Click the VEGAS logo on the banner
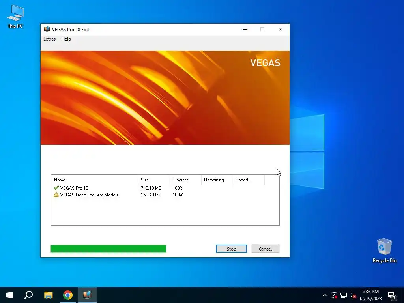Viewport: 404px width, 303px height. (x=265, y=63)
